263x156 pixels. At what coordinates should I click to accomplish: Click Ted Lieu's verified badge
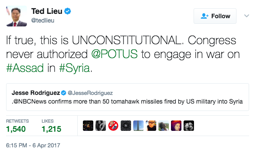coord(68,11)
